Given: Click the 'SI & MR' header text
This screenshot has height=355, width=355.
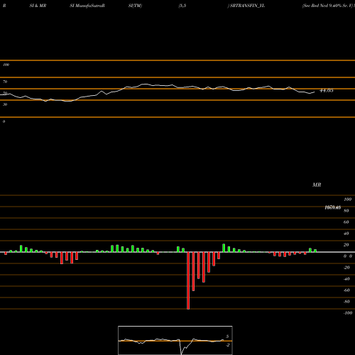Looking at the screenshot, I should tap(38, 6).
